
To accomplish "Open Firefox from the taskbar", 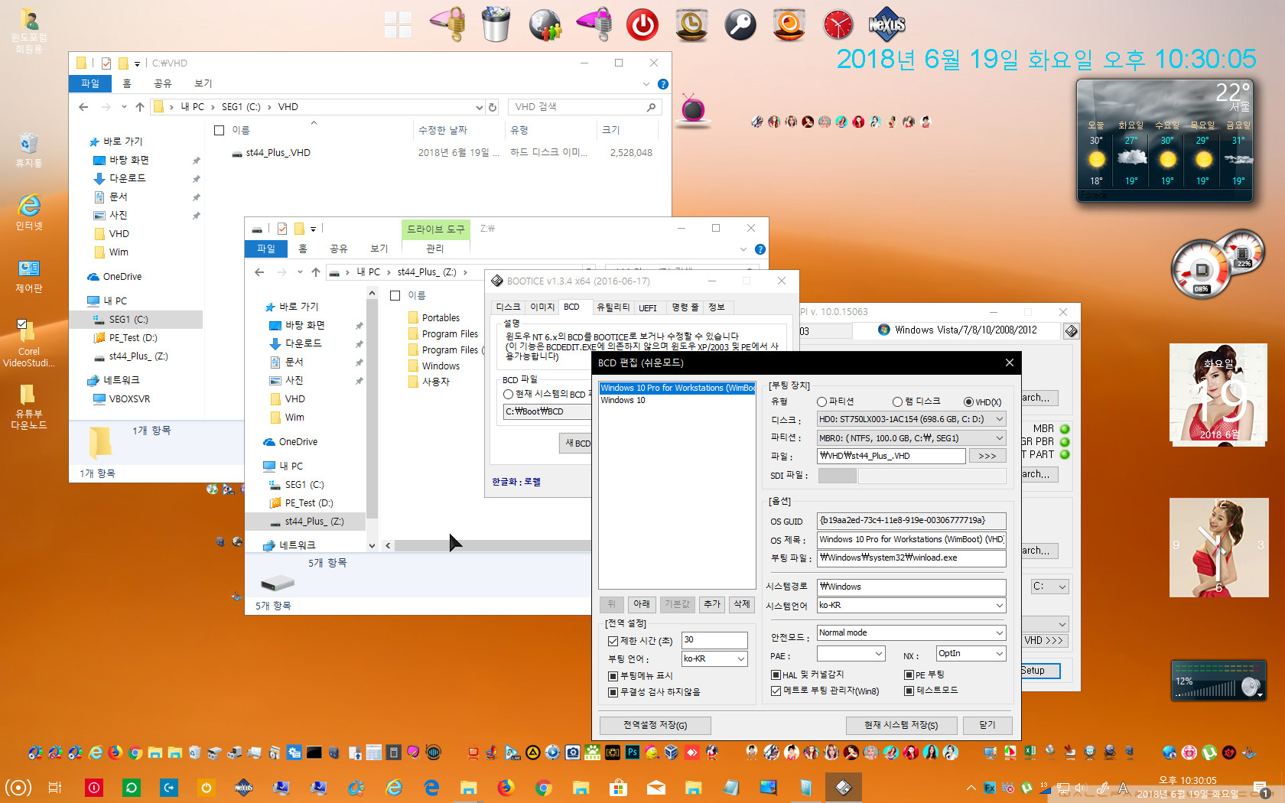I will point(506,787).
